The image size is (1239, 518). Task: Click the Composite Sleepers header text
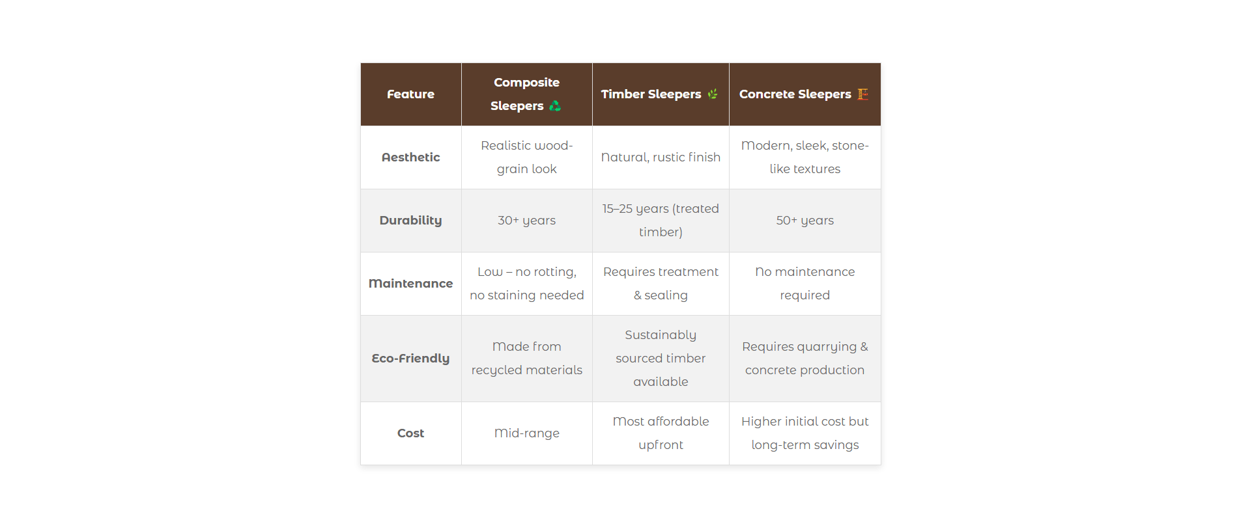pos(519,94)
